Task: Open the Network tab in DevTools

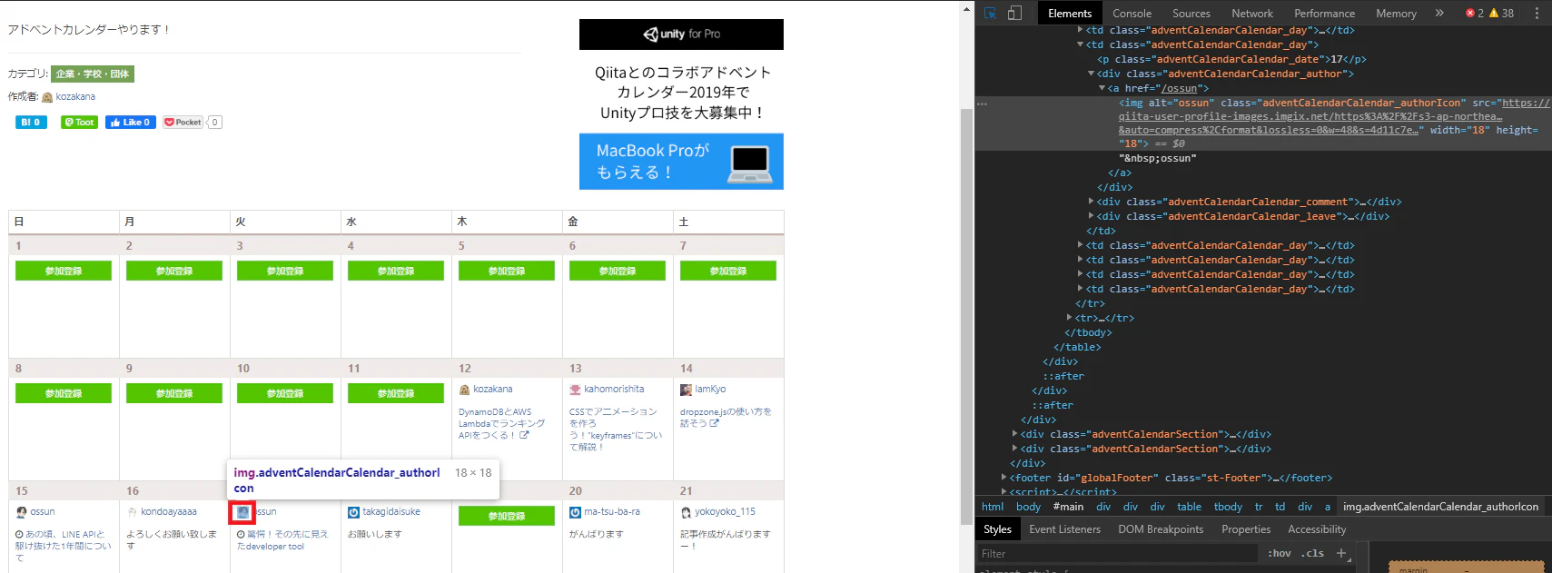Action: pyautogui.click(x=1251, y=13)
